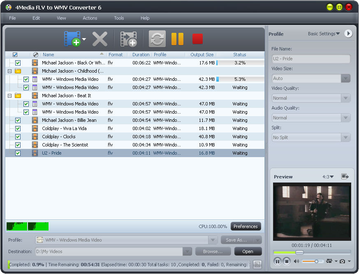Image resolution: width=359 pixels, height=274 pixels.
Task: Uncheck the U2 - Pride checkbox
Action: 18,153
